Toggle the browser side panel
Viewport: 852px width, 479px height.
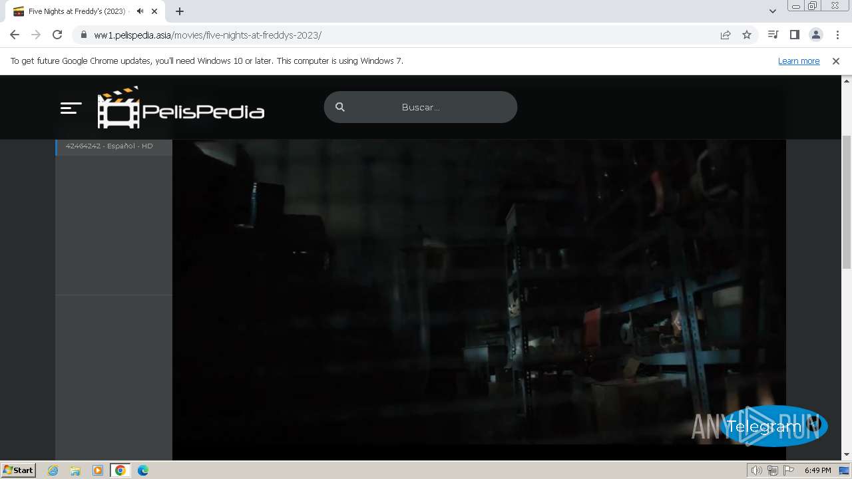click(x=794, y=35)
